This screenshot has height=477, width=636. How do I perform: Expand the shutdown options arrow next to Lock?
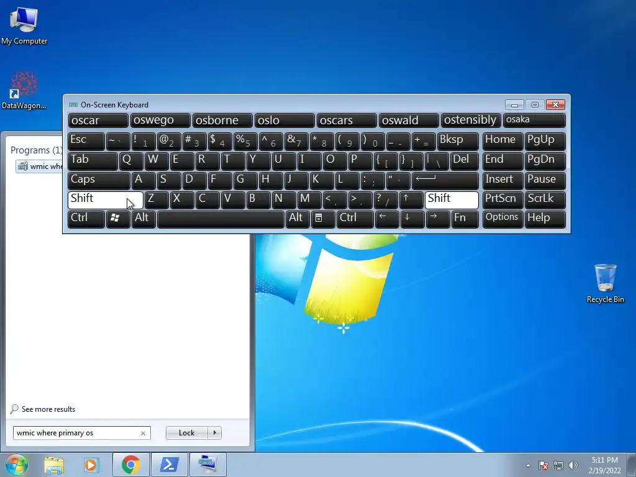214,433
